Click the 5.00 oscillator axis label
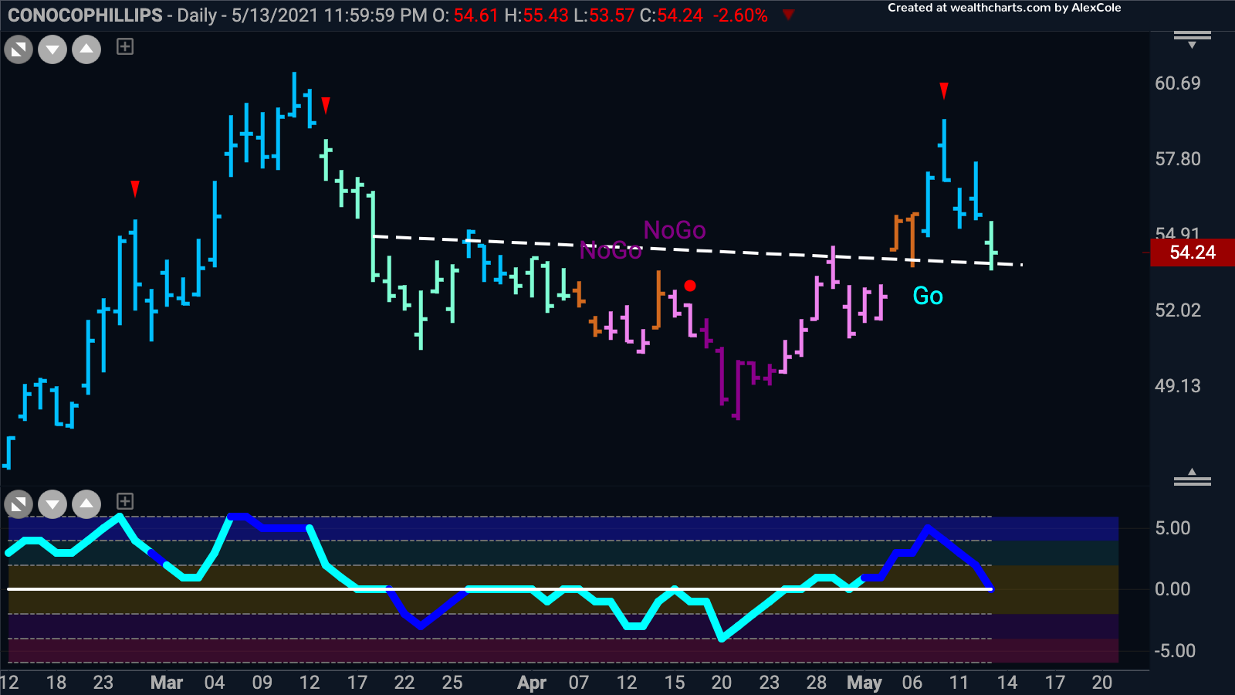 pyautogui.click(x=1172, y=528)
